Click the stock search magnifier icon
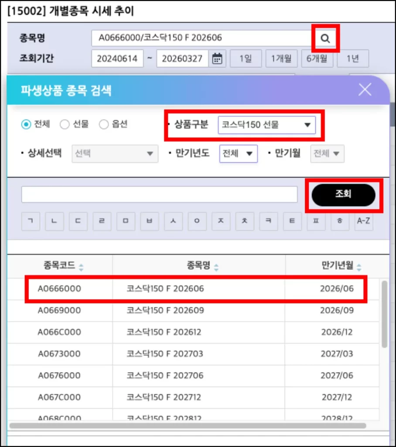The width and height of the screenshot is (396, 447). [325, 39]
